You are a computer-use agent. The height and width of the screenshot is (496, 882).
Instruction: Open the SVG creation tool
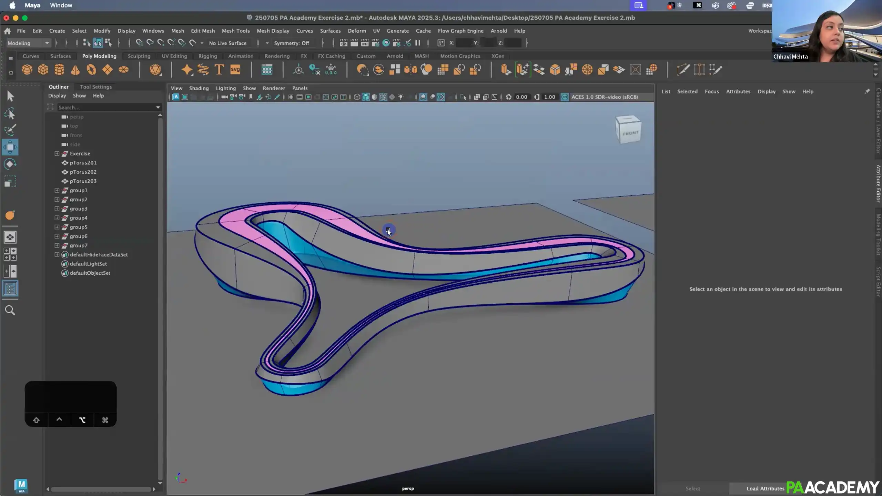pos(235,70)
